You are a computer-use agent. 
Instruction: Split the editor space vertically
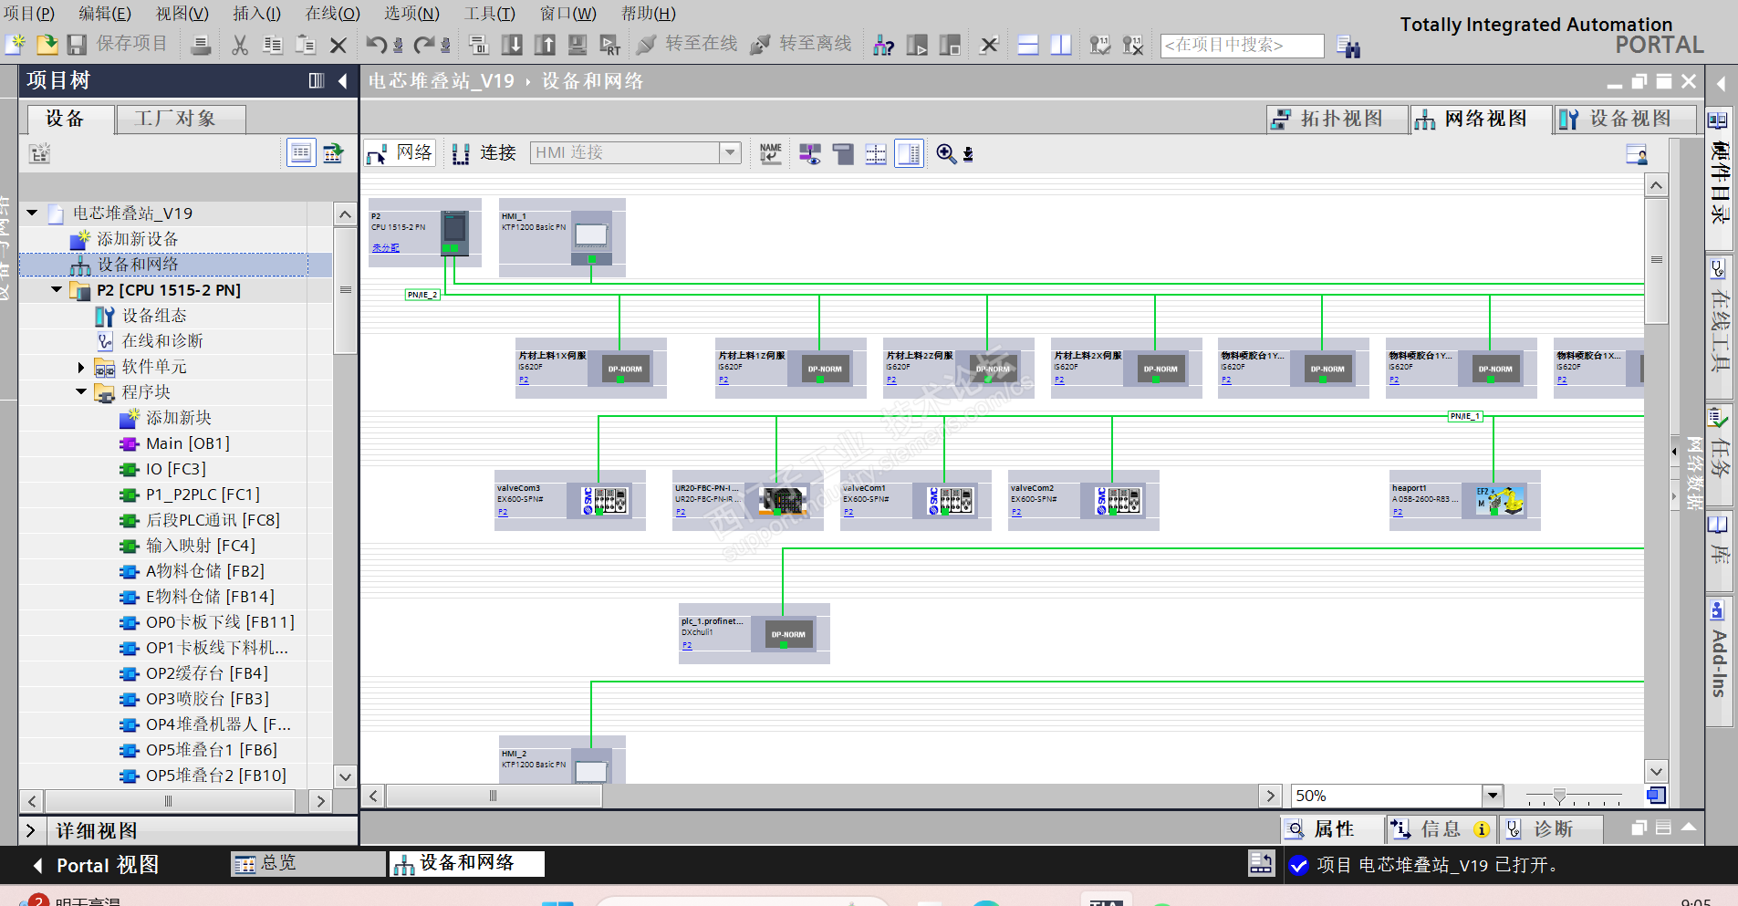point(1061,45)
